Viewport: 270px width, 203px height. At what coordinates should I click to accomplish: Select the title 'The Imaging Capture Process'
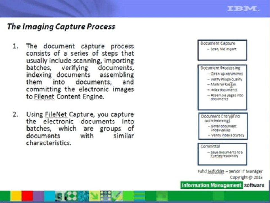[61, 27]
